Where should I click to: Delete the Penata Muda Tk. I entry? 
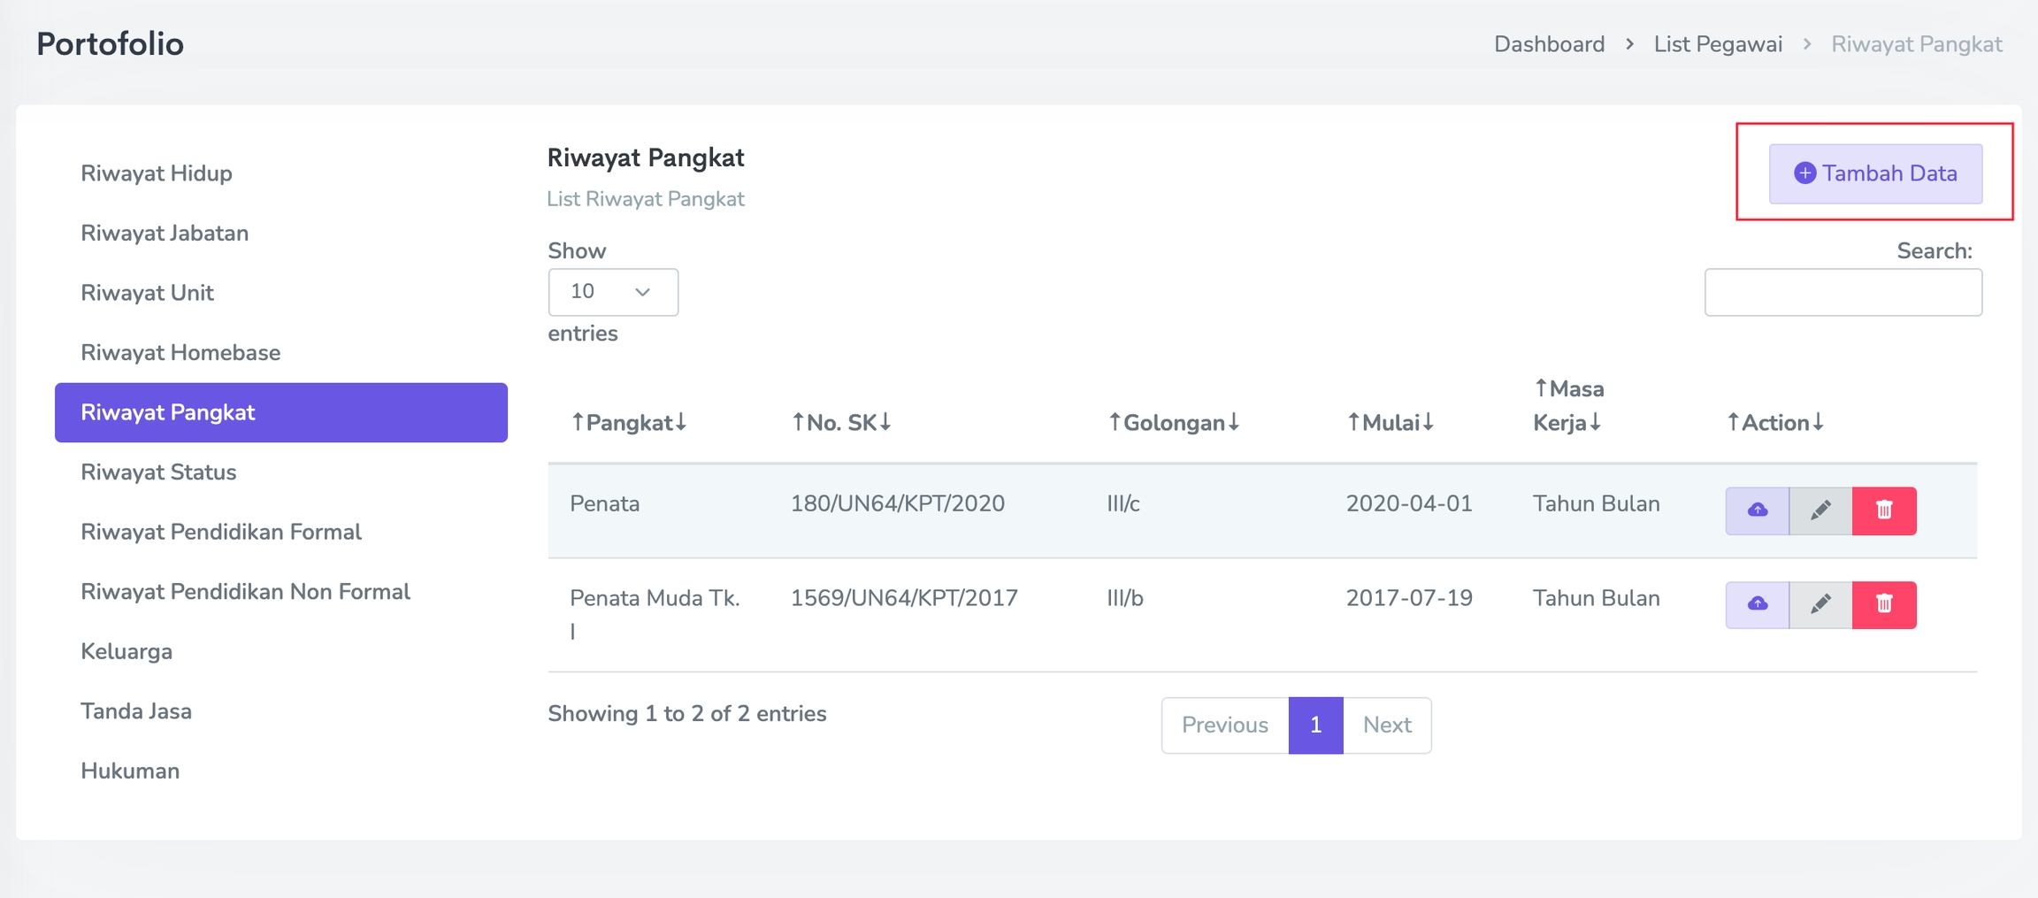[x=1884, y=604]
